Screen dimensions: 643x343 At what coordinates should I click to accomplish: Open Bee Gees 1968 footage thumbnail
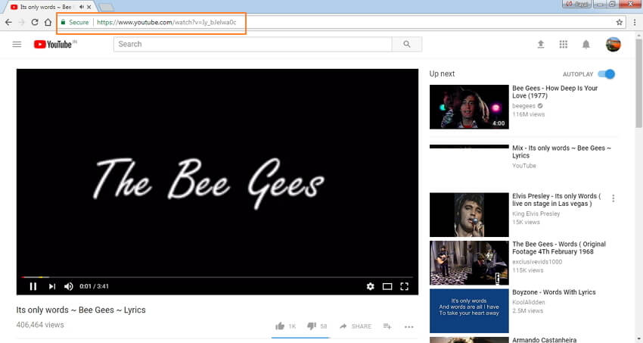[x=469, y=263]
